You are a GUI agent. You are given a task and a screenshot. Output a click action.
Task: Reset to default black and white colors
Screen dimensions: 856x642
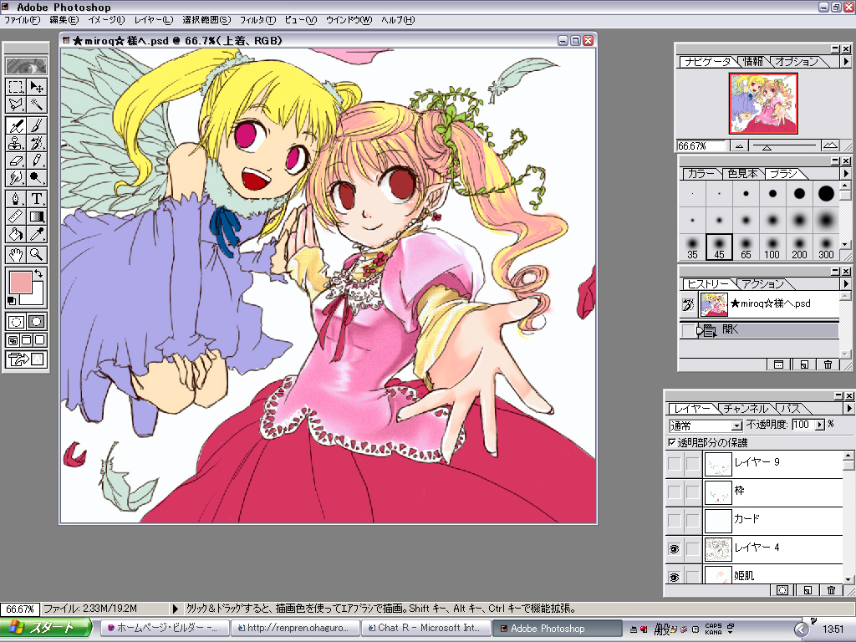11,300
